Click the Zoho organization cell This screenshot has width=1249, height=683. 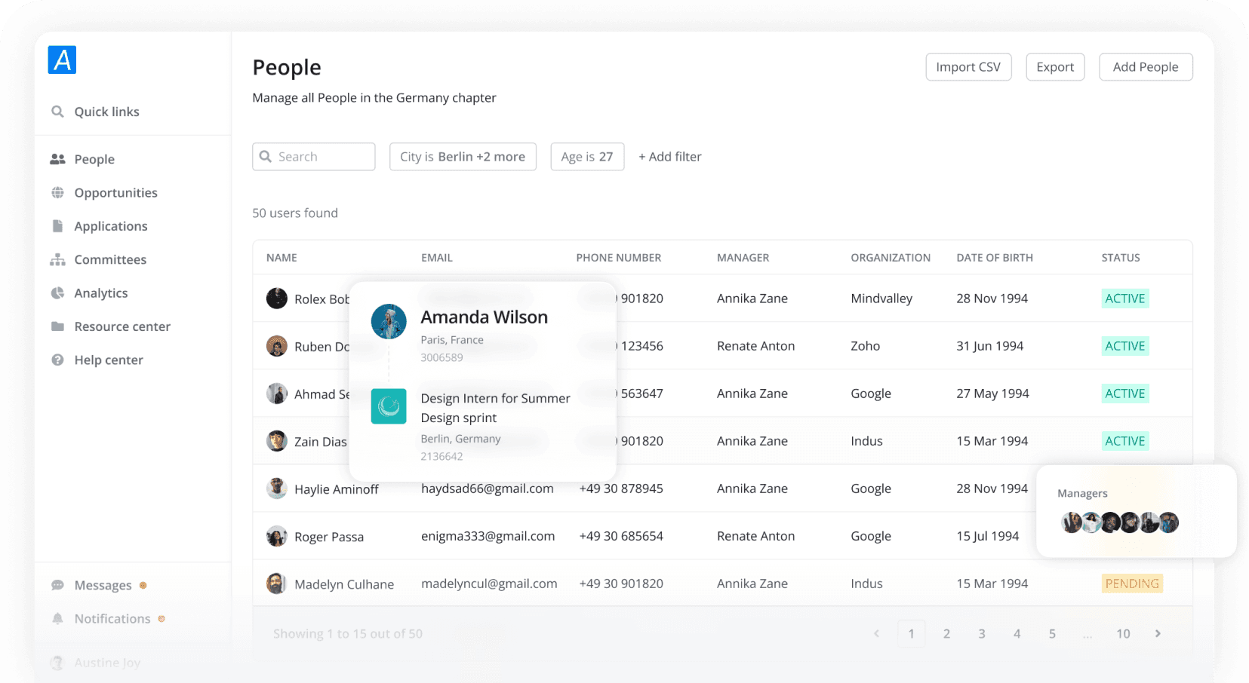click(866, 346)
